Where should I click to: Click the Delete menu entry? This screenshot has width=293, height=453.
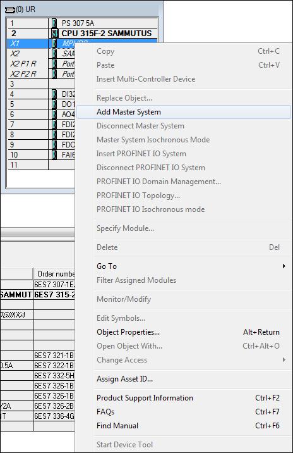(x=184, y=247)
